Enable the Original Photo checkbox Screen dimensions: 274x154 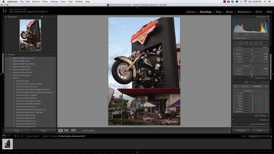[234, 38]
